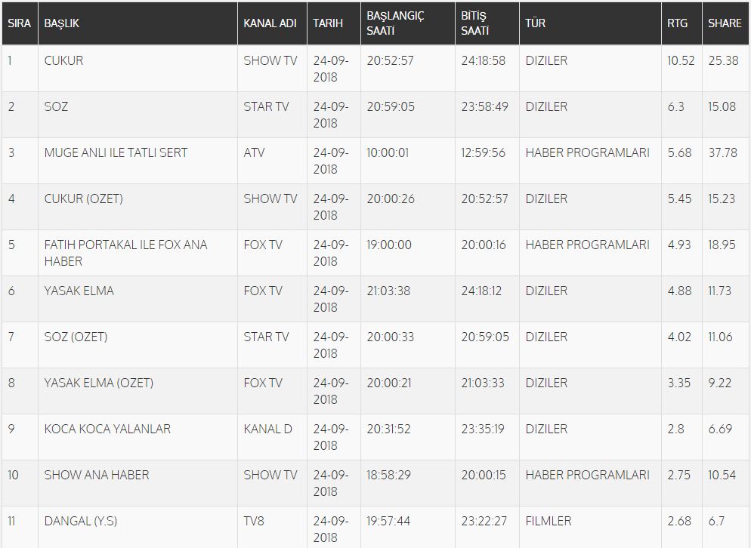Click the DANGAL (Y.S) title
The height and width of the screenshot is (548, 751).
80,521
